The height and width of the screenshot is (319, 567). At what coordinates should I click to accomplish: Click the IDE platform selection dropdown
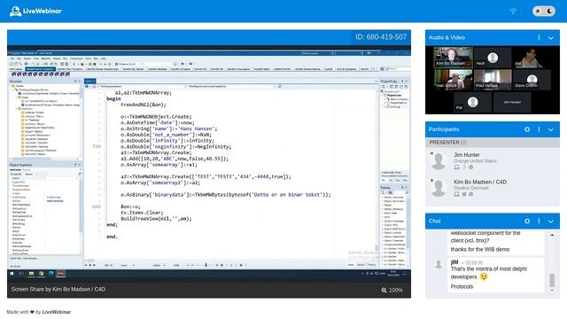coord(128,64)
